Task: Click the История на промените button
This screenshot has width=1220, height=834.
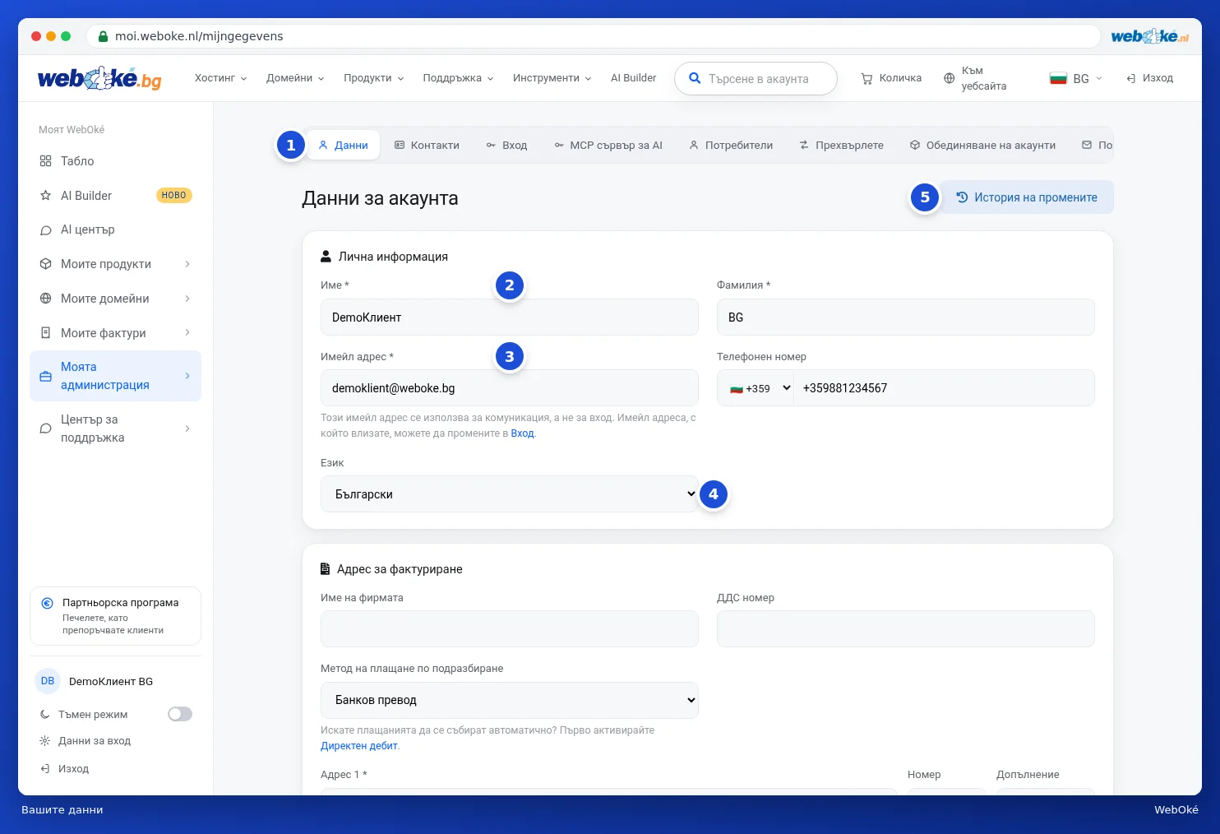Action: click(1027, 197)
